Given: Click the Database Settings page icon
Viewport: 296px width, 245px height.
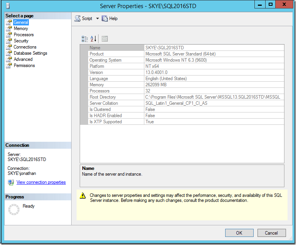Looking at the screenshot, I should pos(9,53).
